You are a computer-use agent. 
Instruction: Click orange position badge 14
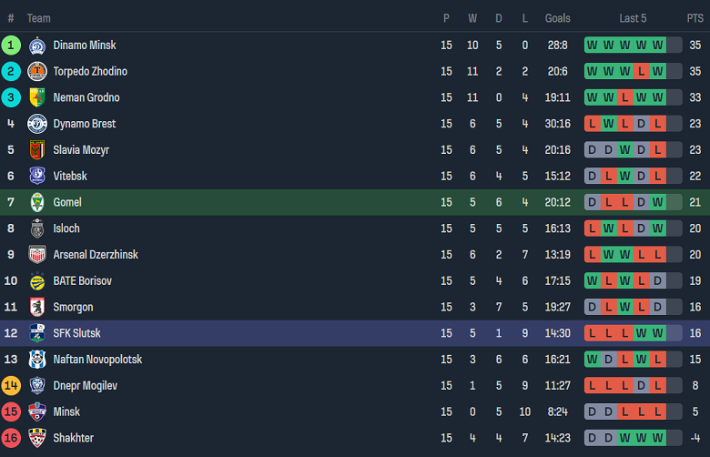tap(11, 386)
